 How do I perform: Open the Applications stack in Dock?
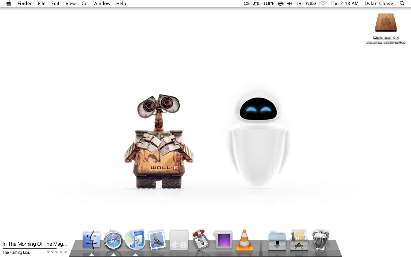tap(299, 240)
